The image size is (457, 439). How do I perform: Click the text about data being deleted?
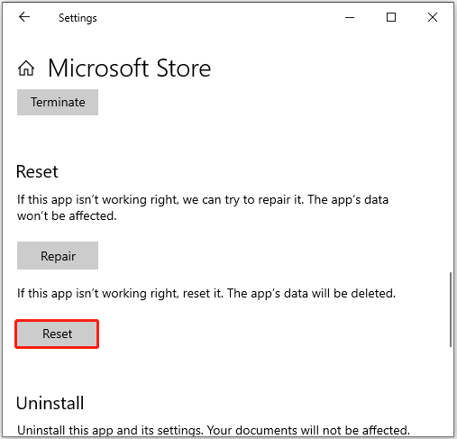click(206, 293)
